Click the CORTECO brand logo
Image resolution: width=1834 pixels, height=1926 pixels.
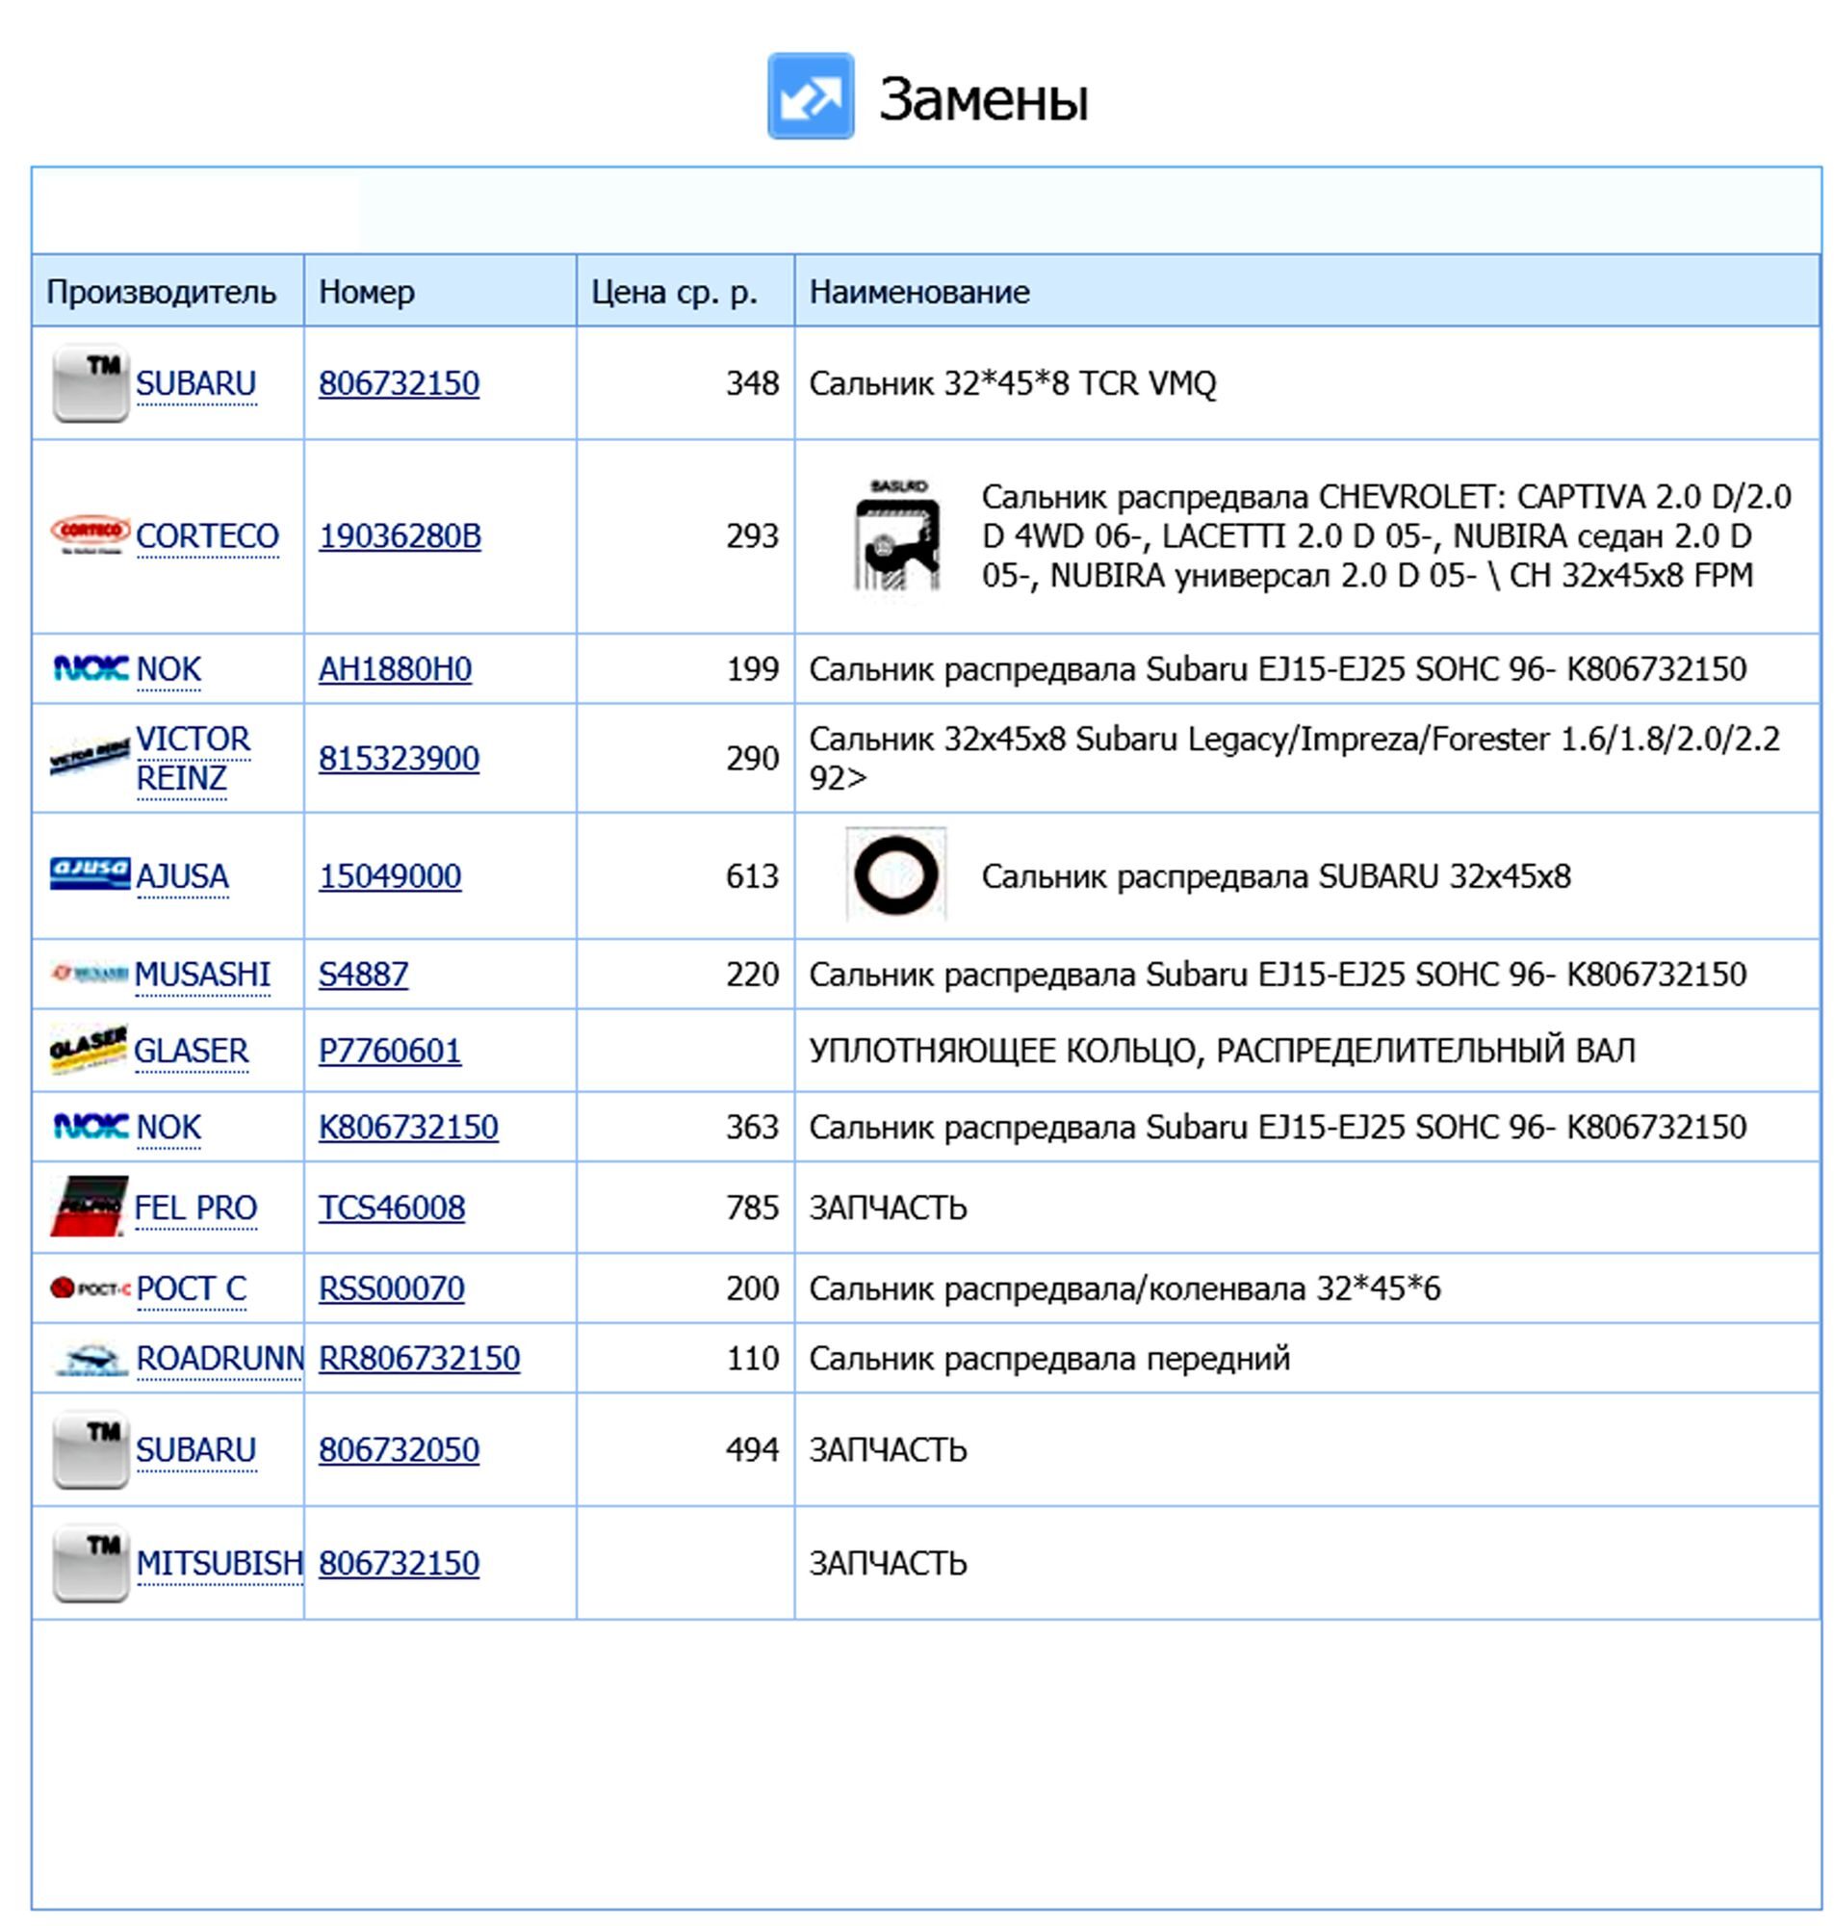tap(90, 534)
